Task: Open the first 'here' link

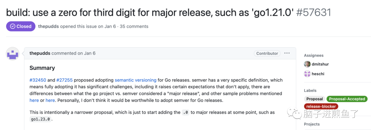Action: pyautogui.click(x=34, y=100)
